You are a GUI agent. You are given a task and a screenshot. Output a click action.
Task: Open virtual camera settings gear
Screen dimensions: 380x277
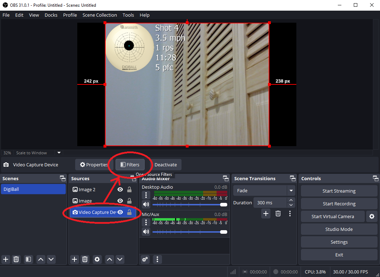point(371,216)
